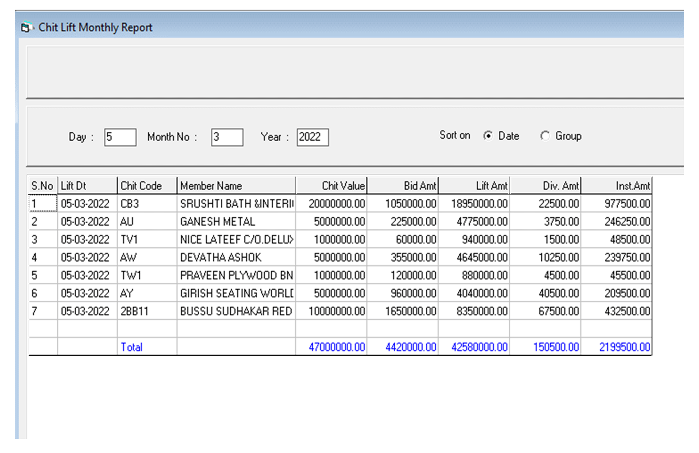The width and height of the screenshot is (699, 453).
Task: Click serial number 1 row cell
Action: tap(43, 204)
